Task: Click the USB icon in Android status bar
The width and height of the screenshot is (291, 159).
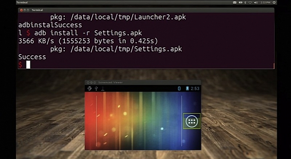Action: click(96, 88)
